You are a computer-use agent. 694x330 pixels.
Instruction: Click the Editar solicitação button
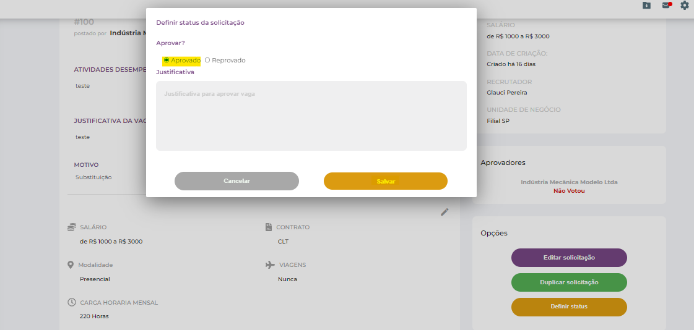pyautogui.click(x=569, y=258)
